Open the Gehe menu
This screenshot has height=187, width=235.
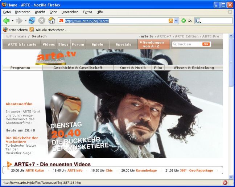click(53, 12)
